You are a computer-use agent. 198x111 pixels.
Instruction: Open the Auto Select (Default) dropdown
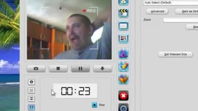(170, 2)
